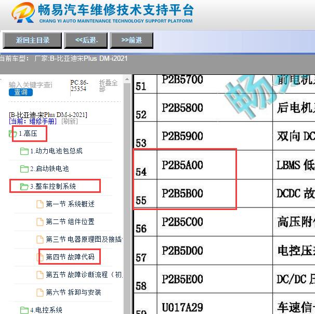315x314 pixels.
Task: Select fault code P2B5800 cell
Action: click(x=215, y=108)
